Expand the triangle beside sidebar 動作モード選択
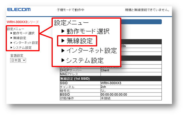Viewport: 184px width, 116px height. pyautogui.click(x=11, y=33)
